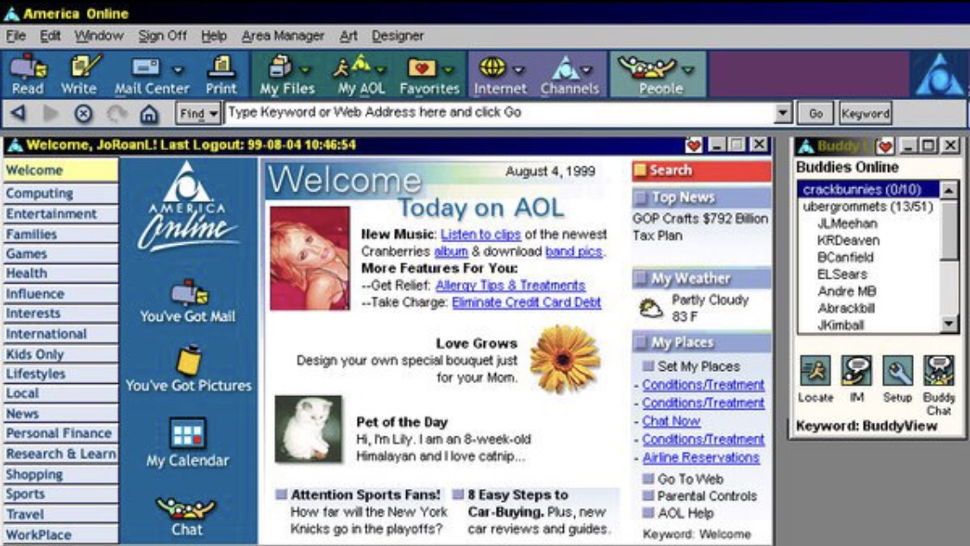Viewport: 970px width, 546px height.
Task: Click the Airline Reservations link
Action: (700, 457)
